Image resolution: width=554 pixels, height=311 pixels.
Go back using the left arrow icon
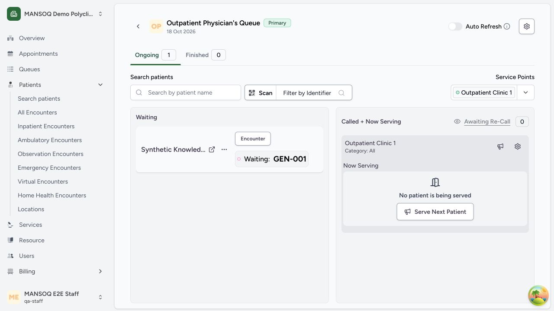point(138,26)
